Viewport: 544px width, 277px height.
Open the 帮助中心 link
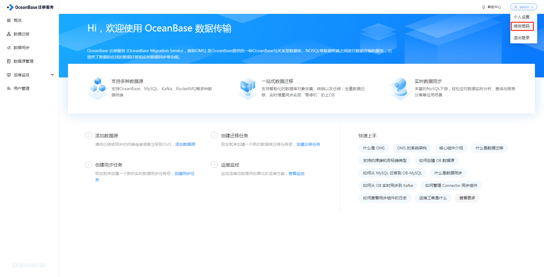pyautogui.click(x=494, y=7)
